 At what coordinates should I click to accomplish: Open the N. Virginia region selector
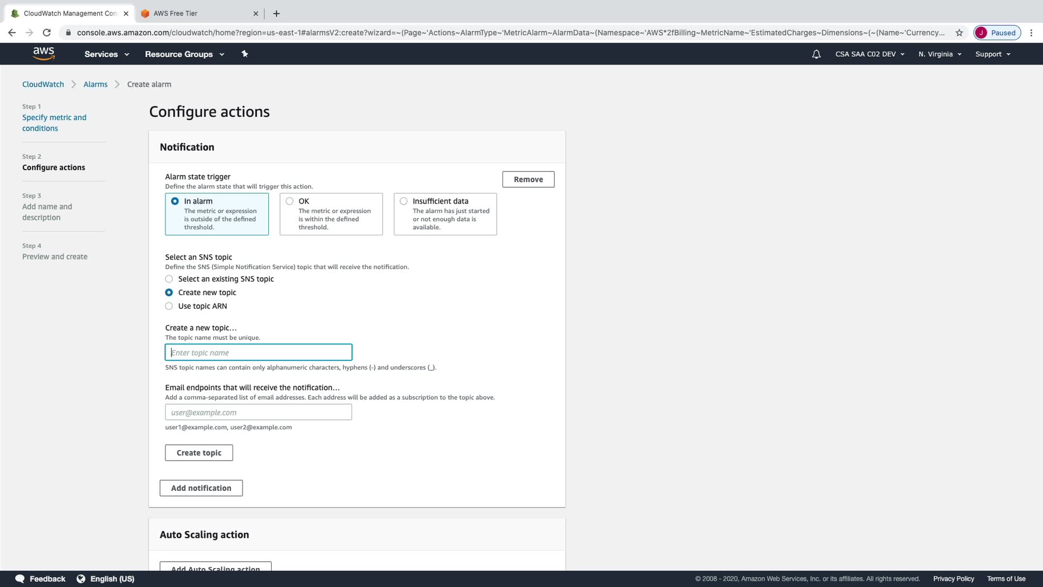[x=940, y=54]
